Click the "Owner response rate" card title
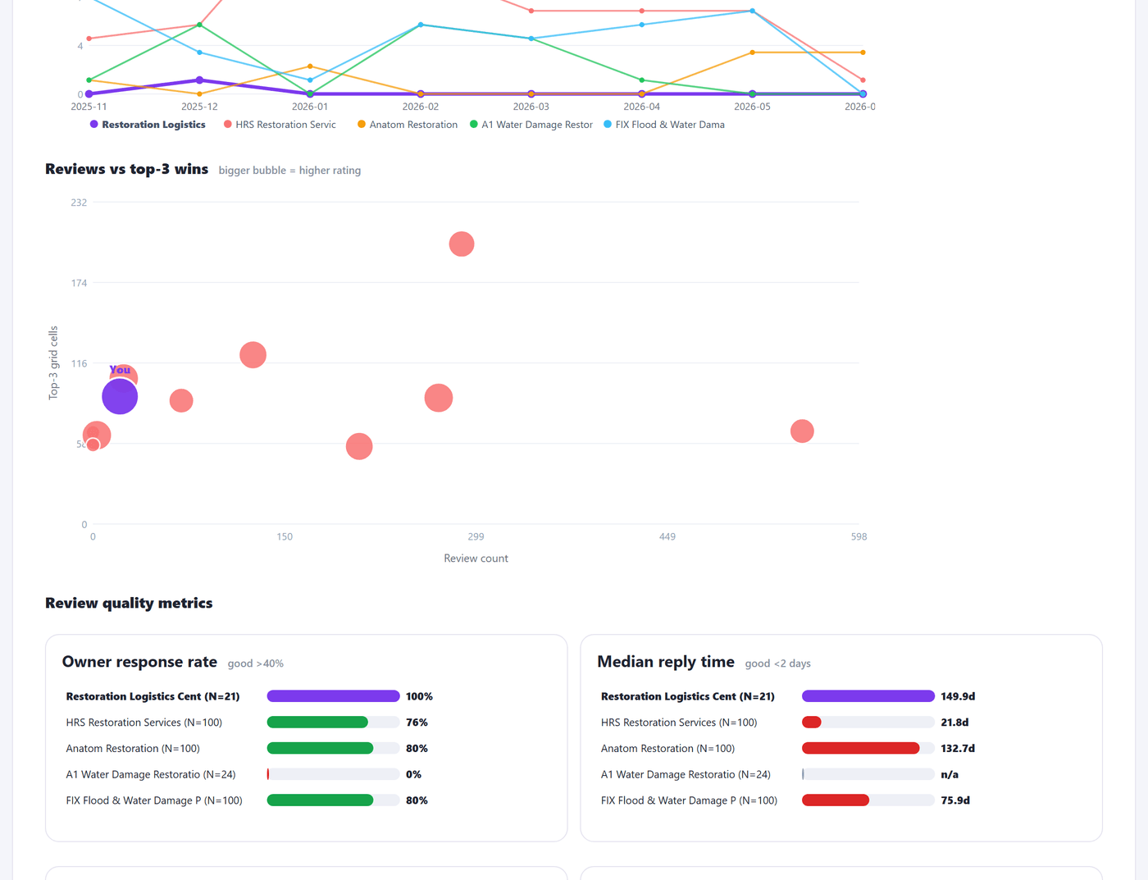 139,662
